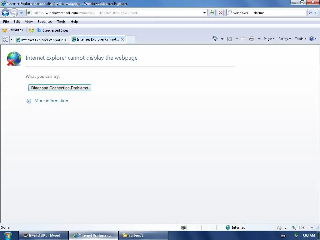Screen dimensions: 320x240
Task: Open the Windows Start orb
Action: click(8, 236)
